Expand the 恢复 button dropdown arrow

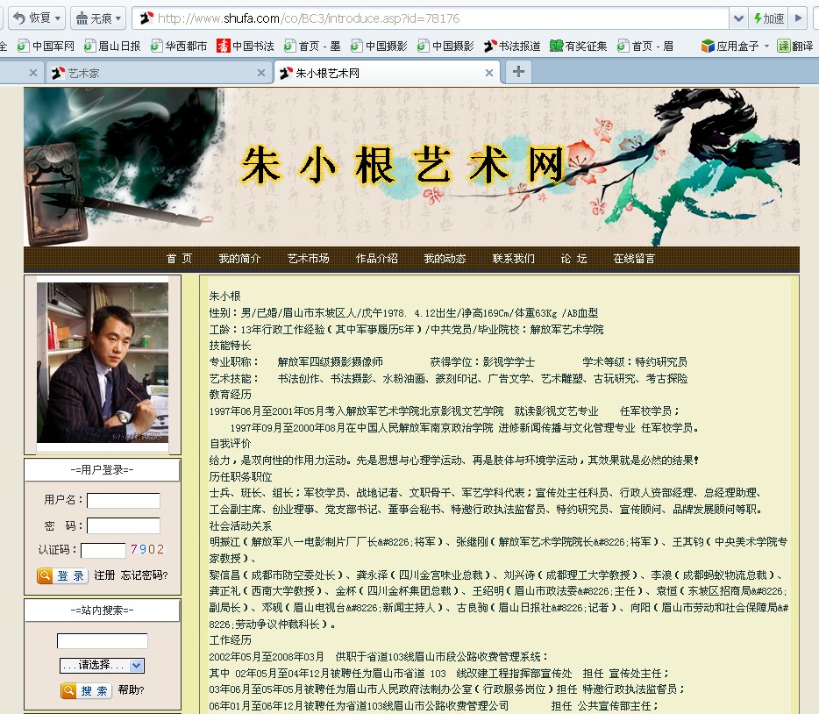click(58, 18)
